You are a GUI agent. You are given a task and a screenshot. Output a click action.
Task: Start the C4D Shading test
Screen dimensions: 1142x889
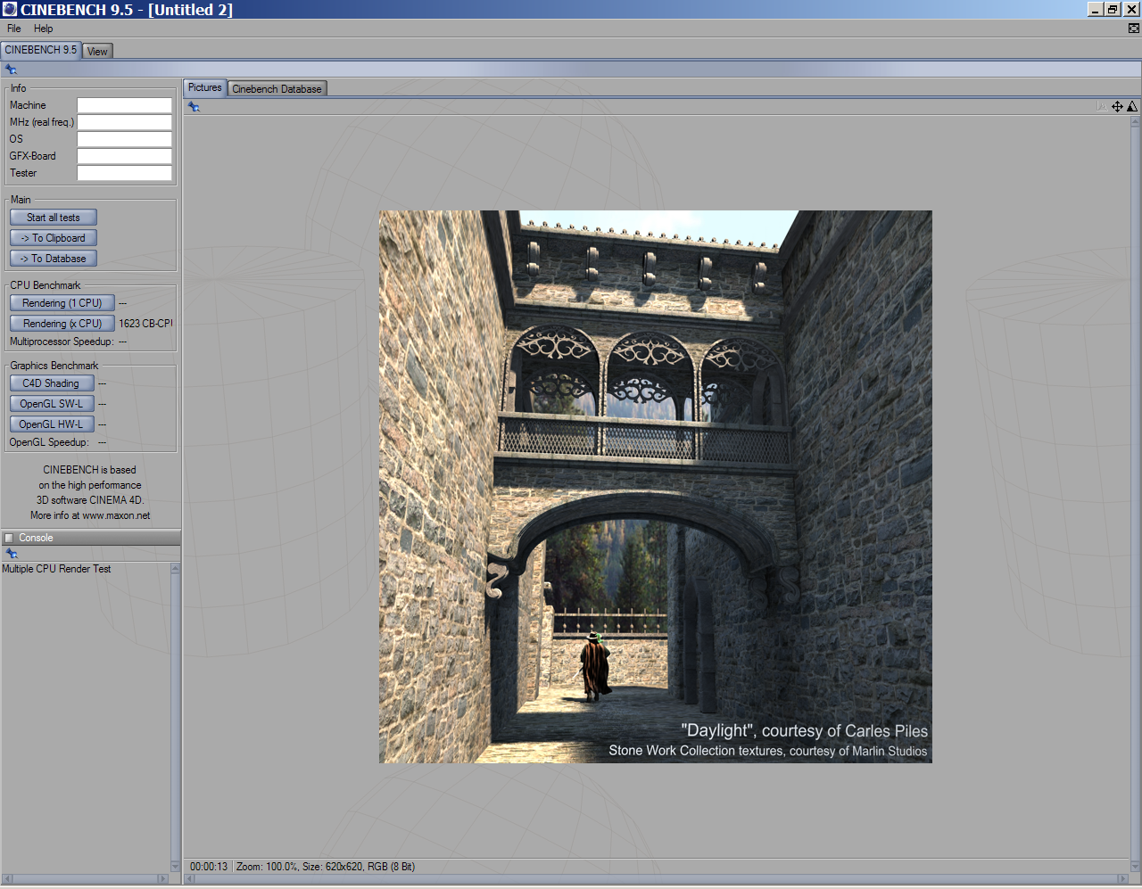[52, 383]
